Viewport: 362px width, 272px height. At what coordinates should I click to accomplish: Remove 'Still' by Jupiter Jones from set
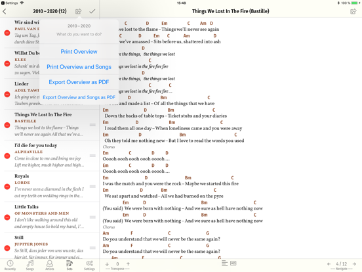(7, 248)
